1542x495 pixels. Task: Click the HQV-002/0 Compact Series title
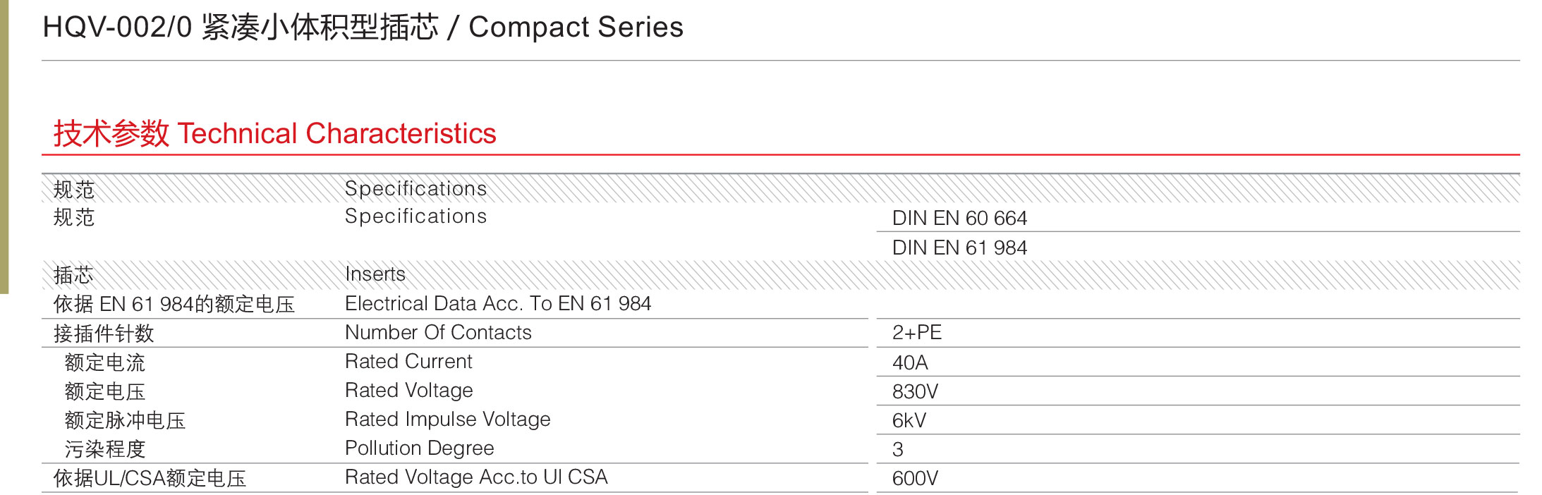(x=363, y=28)
